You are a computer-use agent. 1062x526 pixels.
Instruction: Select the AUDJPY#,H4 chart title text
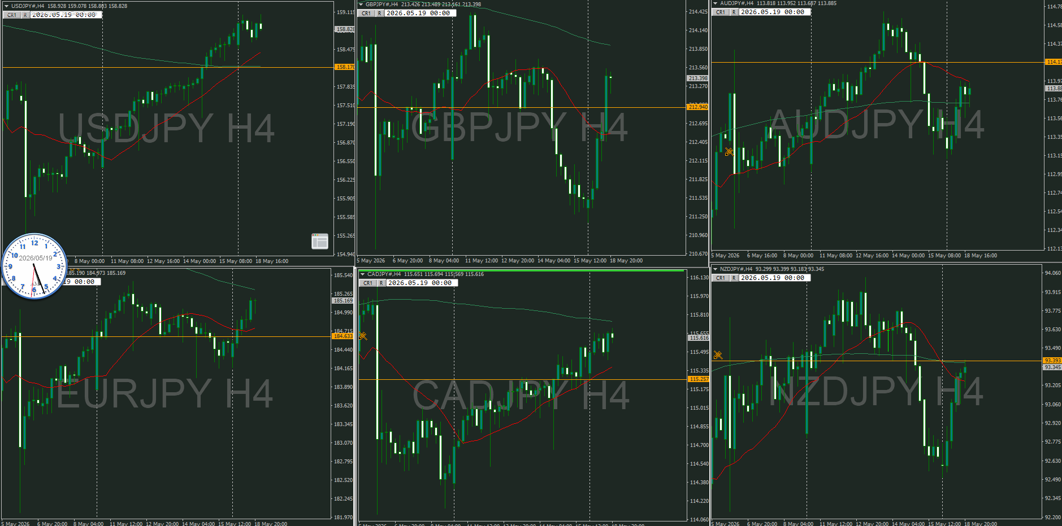[x=736, y=3]
